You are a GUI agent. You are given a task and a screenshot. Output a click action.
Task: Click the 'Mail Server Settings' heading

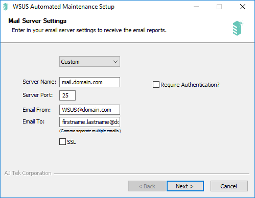tap(37, 21)
